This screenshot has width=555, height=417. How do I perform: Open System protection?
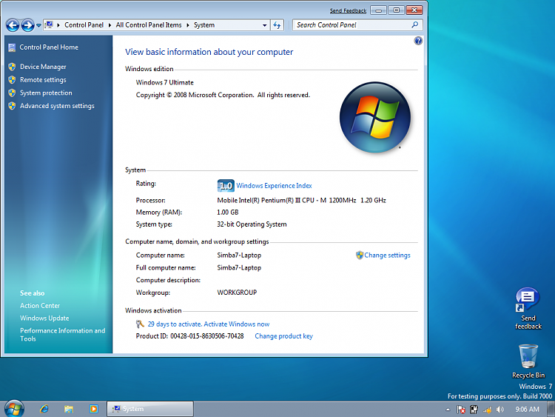[46, 93]
